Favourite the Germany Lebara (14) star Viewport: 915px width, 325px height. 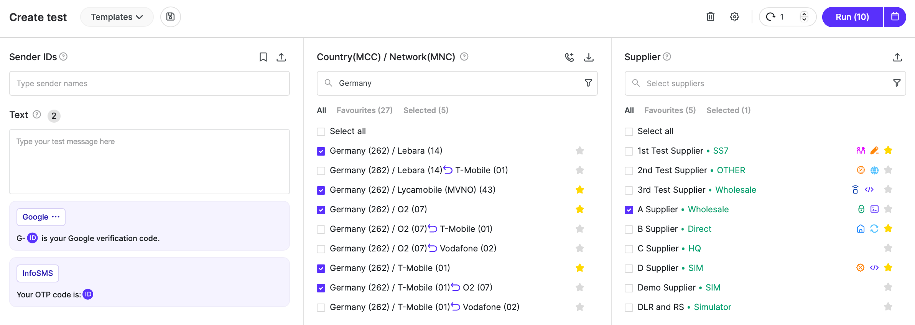click(580, 151)
